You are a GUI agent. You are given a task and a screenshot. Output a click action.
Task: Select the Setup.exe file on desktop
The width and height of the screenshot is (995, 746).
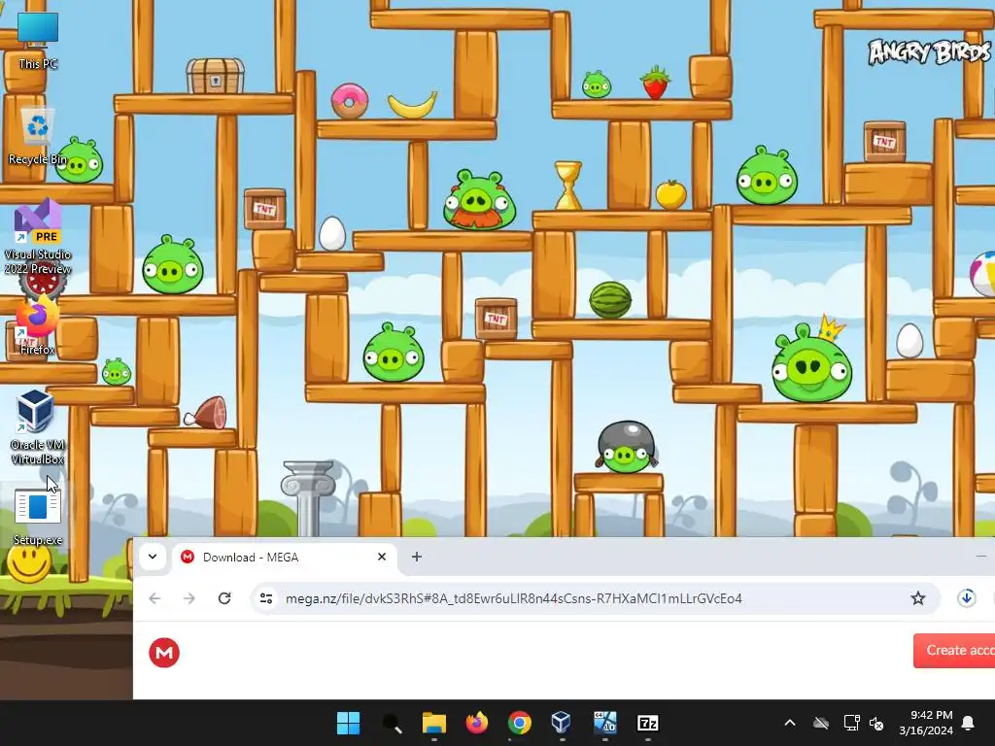[x=38, y=516]
